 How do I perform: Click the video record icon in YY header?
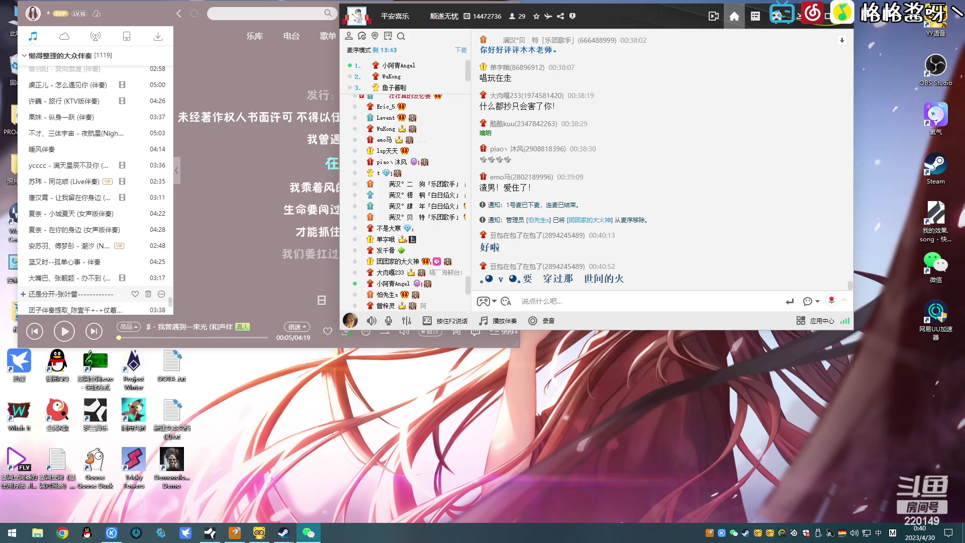(714, 17)
